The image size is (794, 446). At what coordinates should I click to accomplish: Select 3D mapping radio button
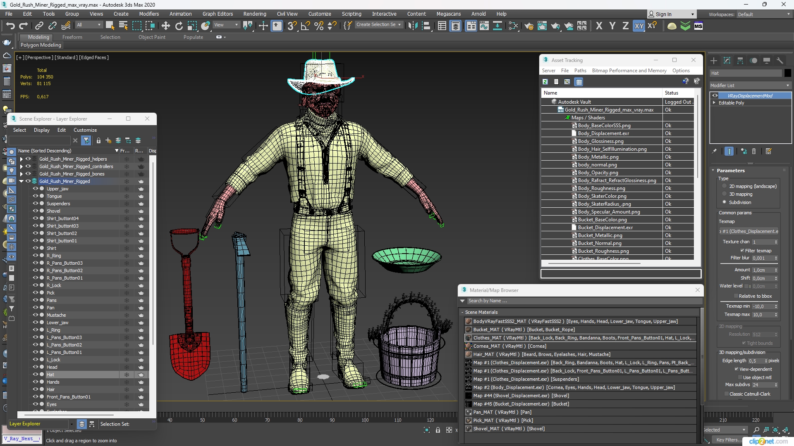pos(724,194)
